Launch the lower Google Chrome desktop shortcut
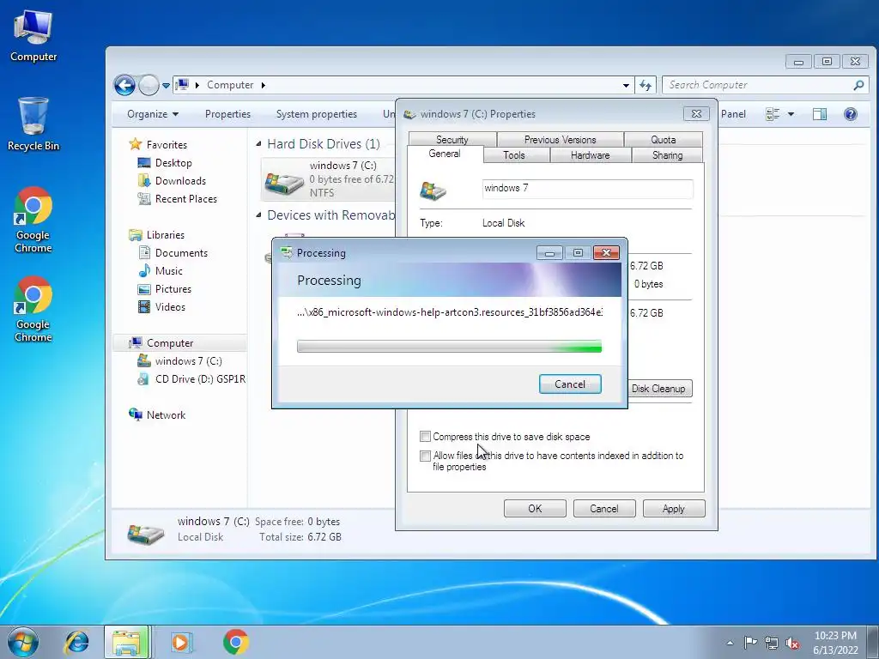The width and height of the screenshot is (879, 659). pyautogui.click(x=33, y=309)
